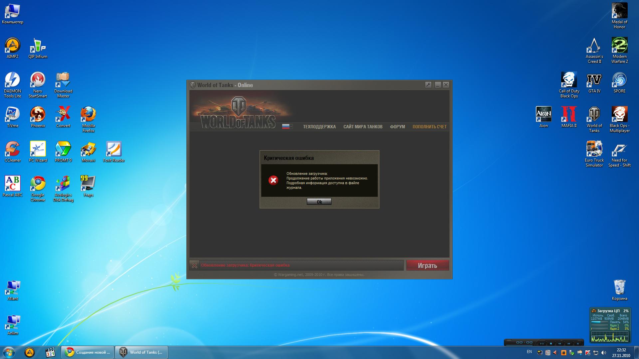Open the Foxit Reader shortcut
Image resolution: width=639 pixels, height=359 pixels.
click(x=113, y=152)
